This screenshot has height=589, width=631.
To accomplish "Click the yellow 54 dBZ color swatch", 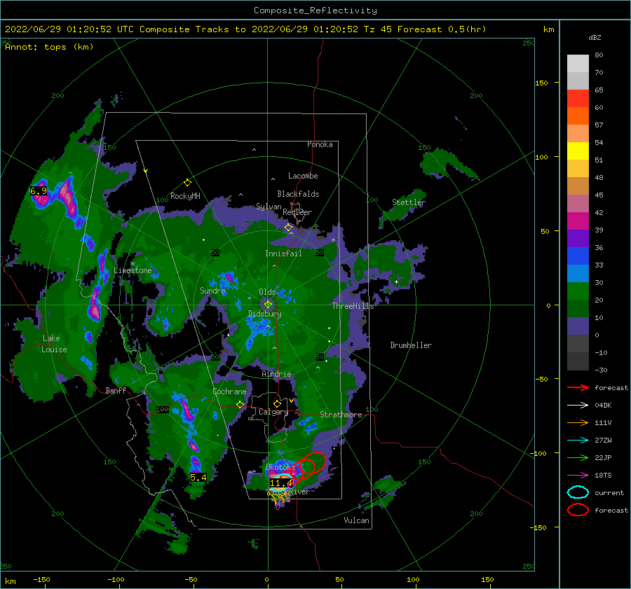I will [578, 151].
